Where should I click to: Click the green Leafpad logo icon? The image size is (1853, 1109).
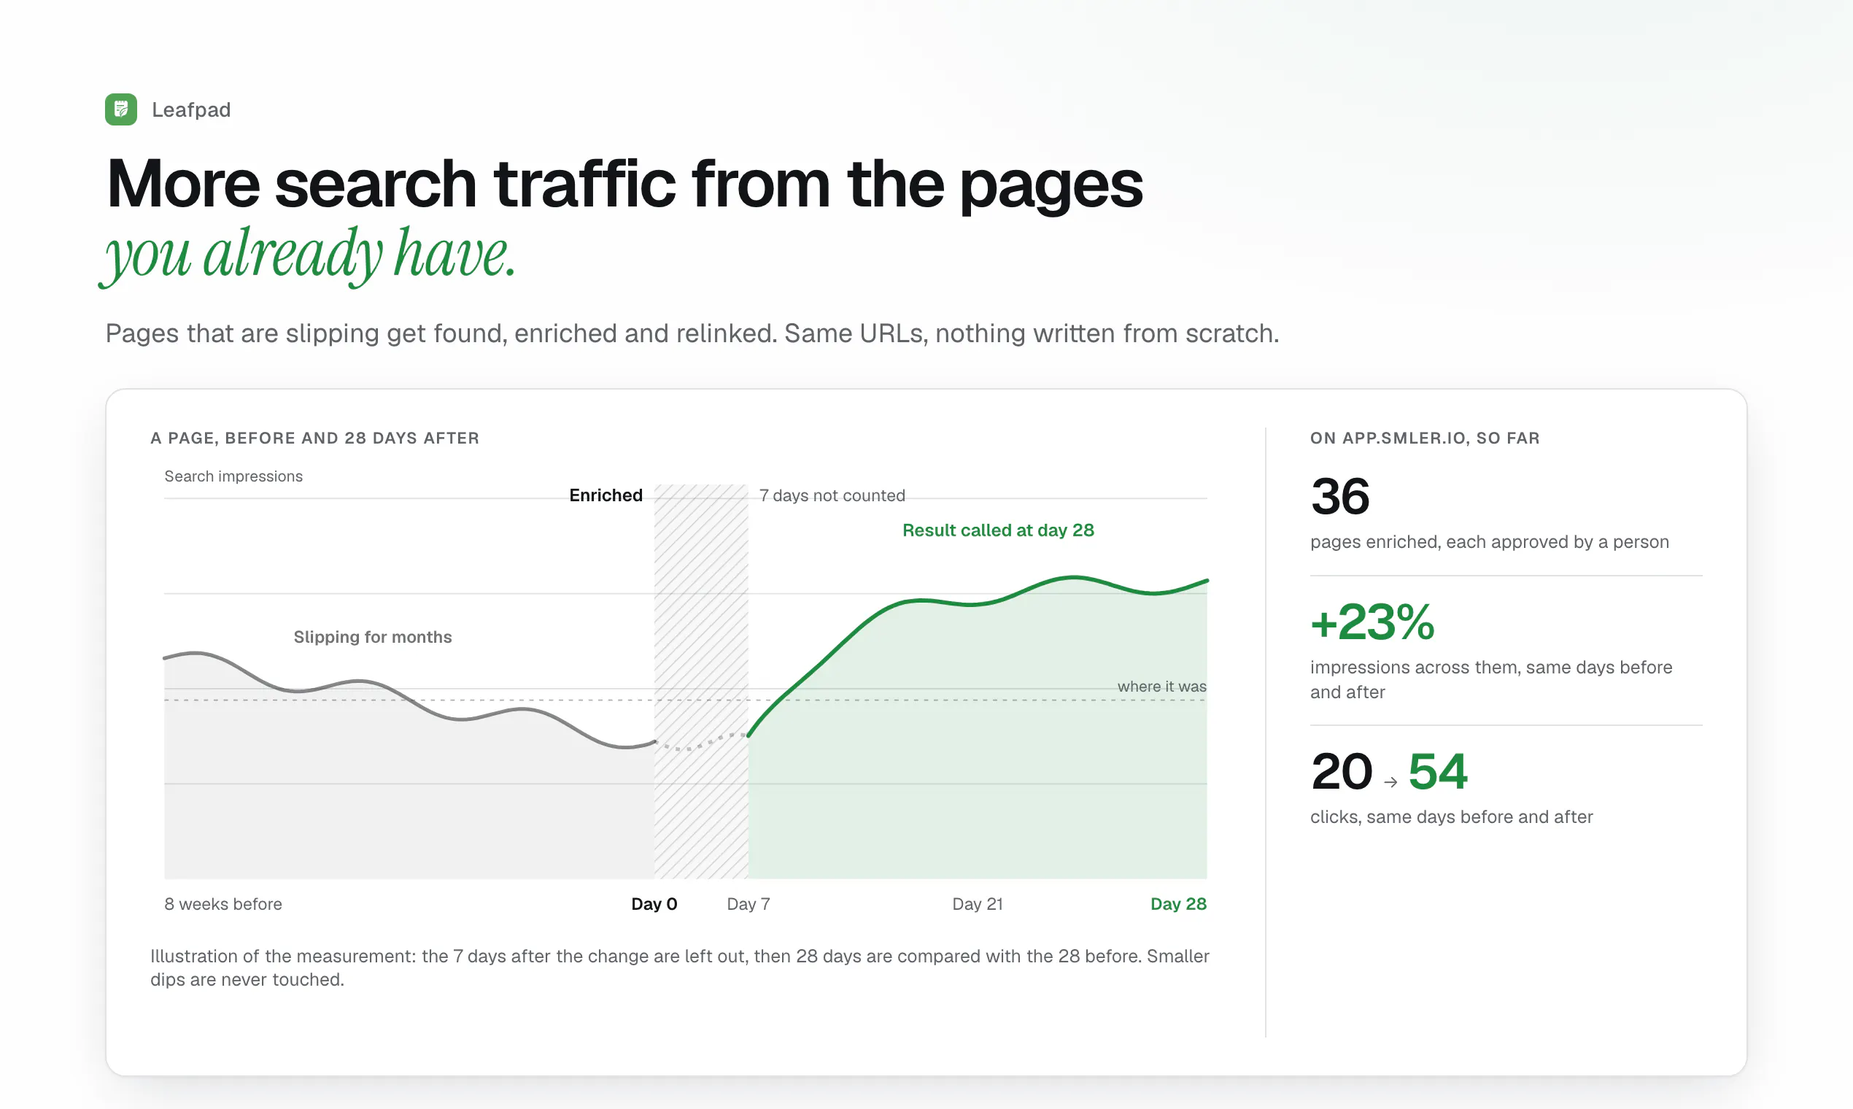(121, 109)
